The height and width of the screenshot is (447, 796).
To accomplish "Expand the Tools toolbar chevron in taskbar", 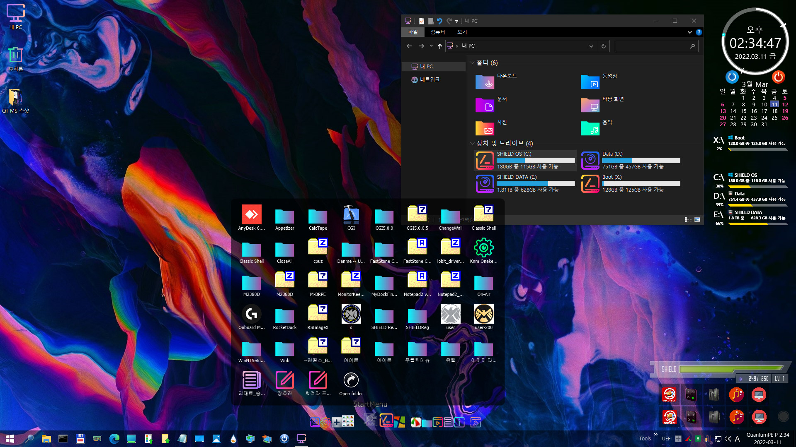I will (x=655, y=435).
